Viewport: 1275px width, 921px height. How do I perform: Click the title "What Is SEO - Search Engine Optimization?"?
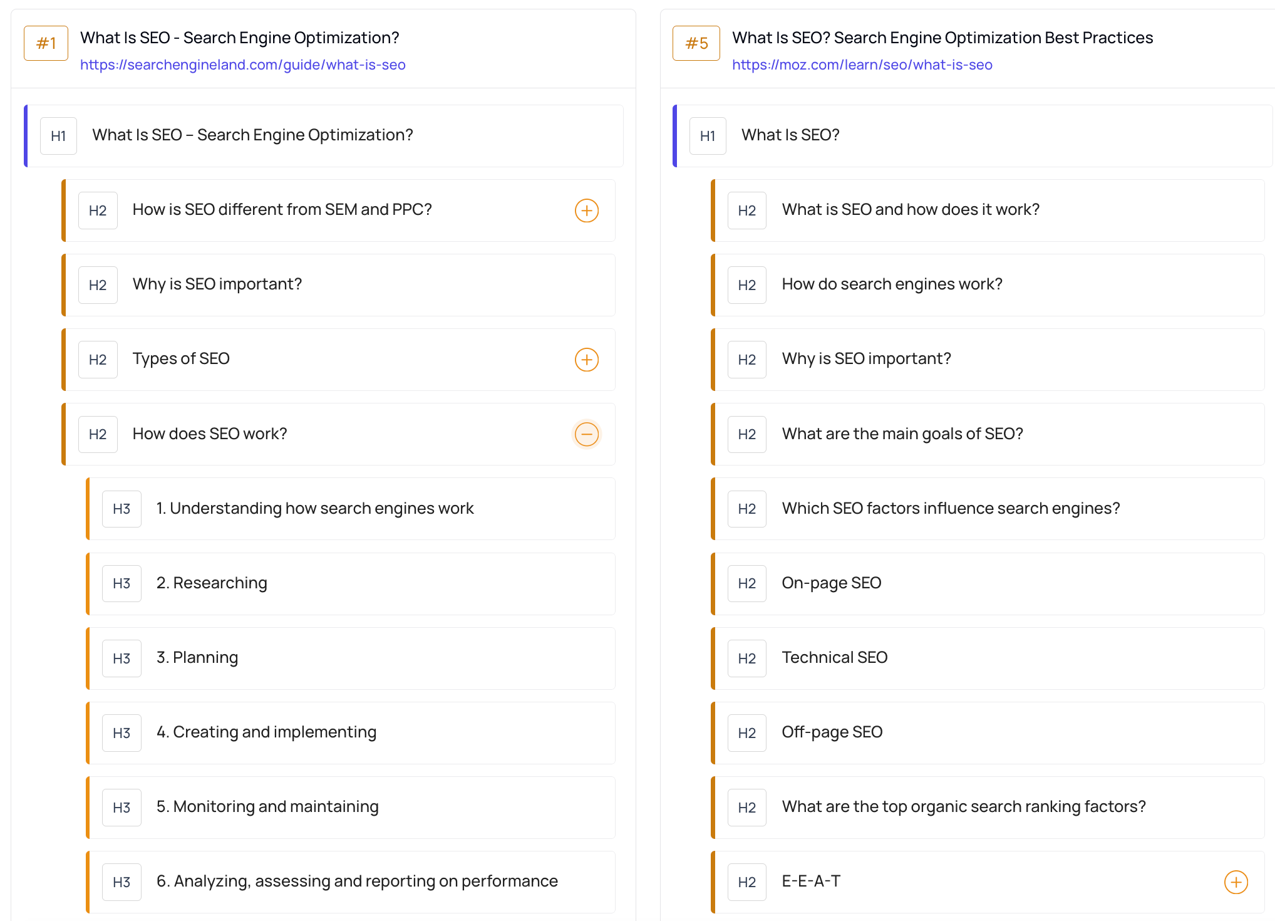tap(240, 38)
